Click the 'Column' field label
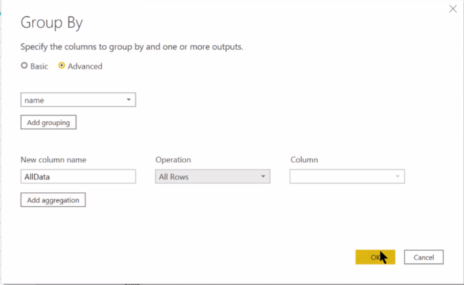Image resolution: width=464 pixels, height=285 pixels. pyautogui.click(x=304, y=160)
